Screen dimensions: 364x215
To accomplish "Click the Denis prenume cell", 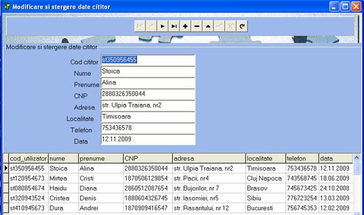I will (101, 198).
